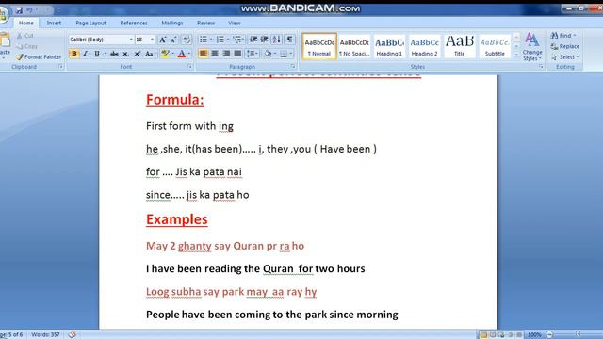The height and width of the screenshot is (339, 603).
Task: Apply the Heading 1 style
Action: pyautogui.click(x=389, y=46)
